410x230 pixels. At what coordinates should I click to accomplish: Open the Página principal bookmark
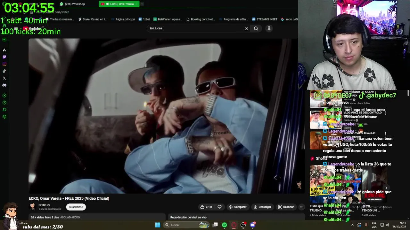[123, 19]
